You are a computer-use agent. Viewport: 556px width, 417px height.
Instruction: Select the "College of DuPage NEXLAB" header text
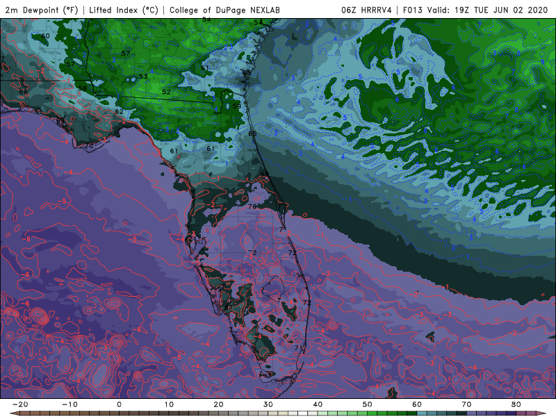pyautogui.click(x=224, y=10)
